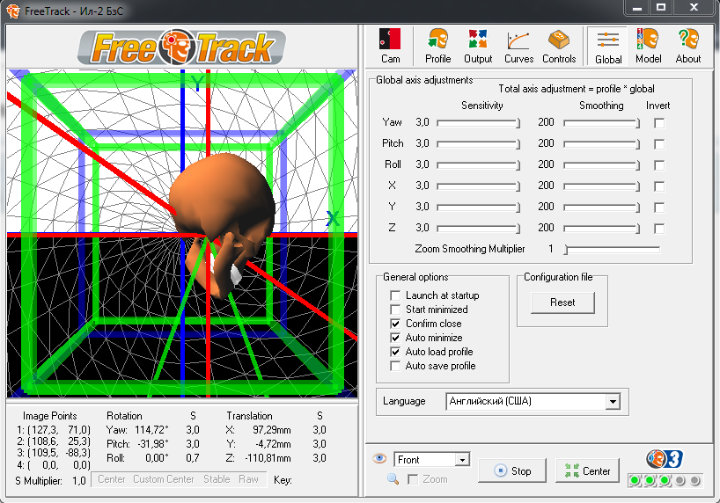
Task: Enable Start minimized option
Action: click(x=395, y=310)
